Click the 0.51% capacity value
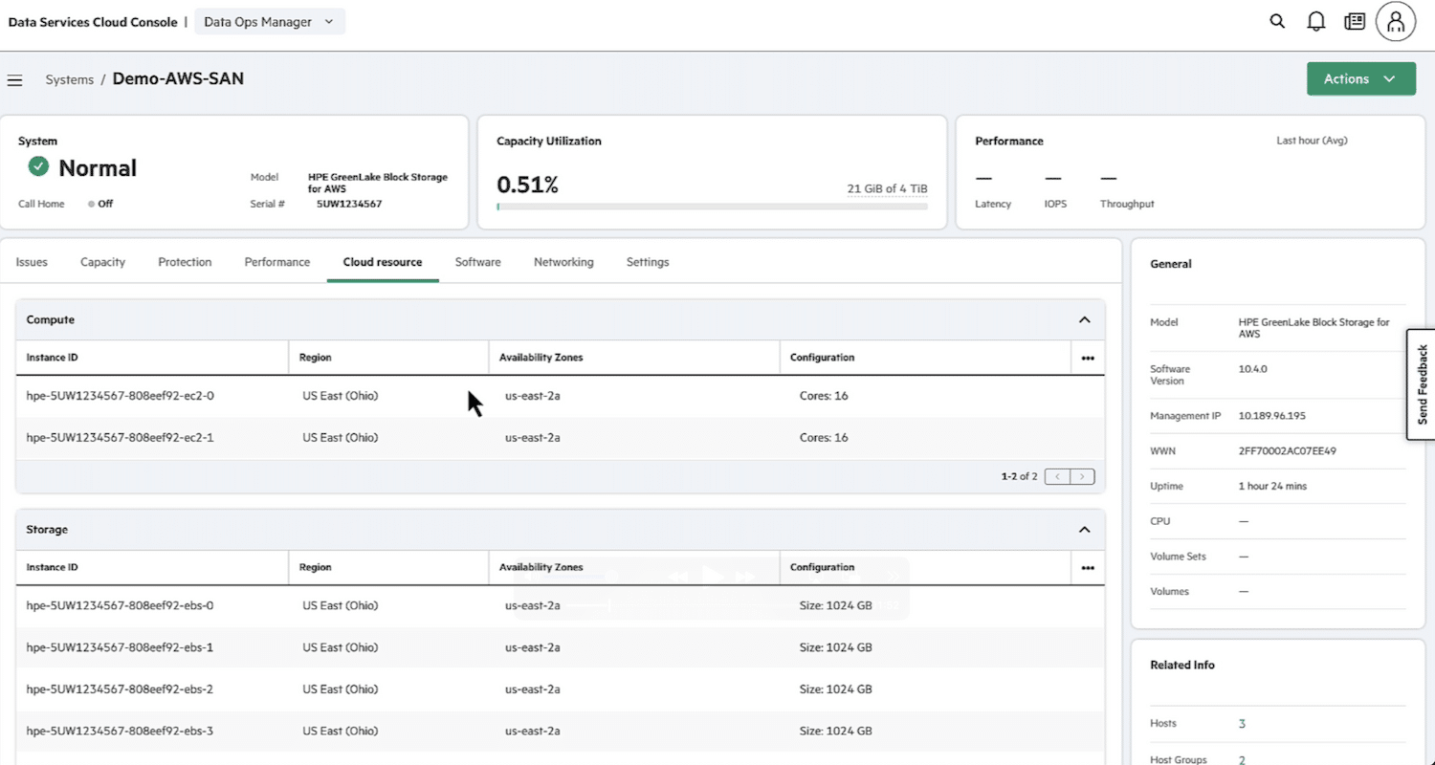This screenshot has height=765, width=1435. [x=527, y=186]
